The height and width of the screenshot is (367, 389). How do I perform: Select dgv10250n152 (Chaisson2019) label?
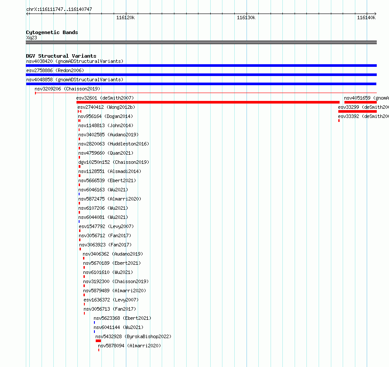tap(114, 162)
